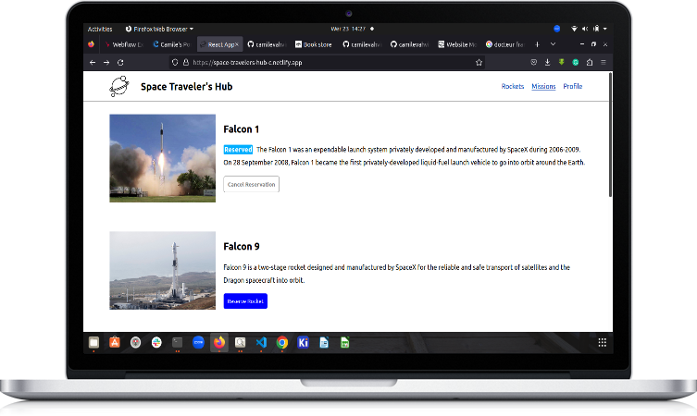Click the Falcon 1 launch photo
This screenshot has height=416, width=697.
(163, 158)
